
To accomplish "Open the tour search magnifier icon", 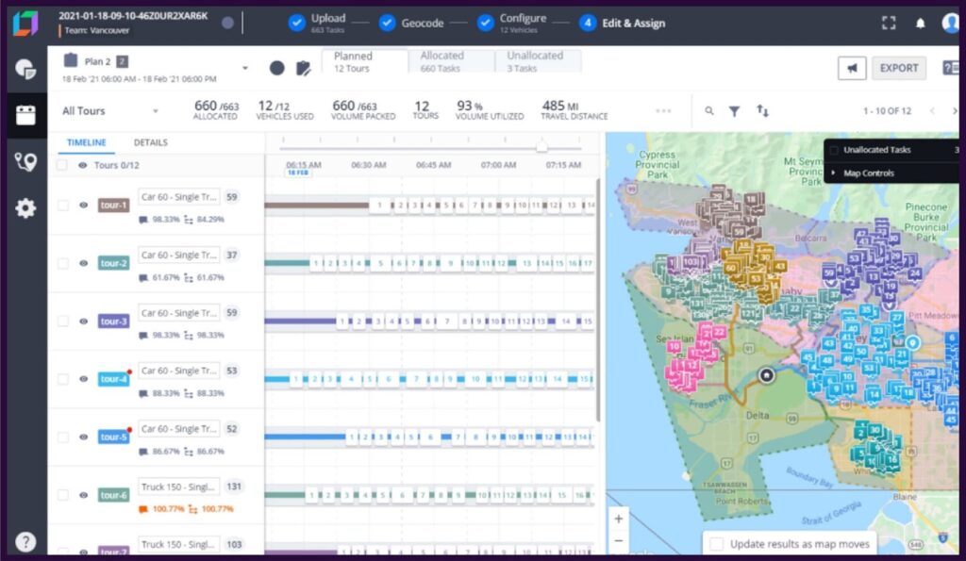I will tap(709, 110).
